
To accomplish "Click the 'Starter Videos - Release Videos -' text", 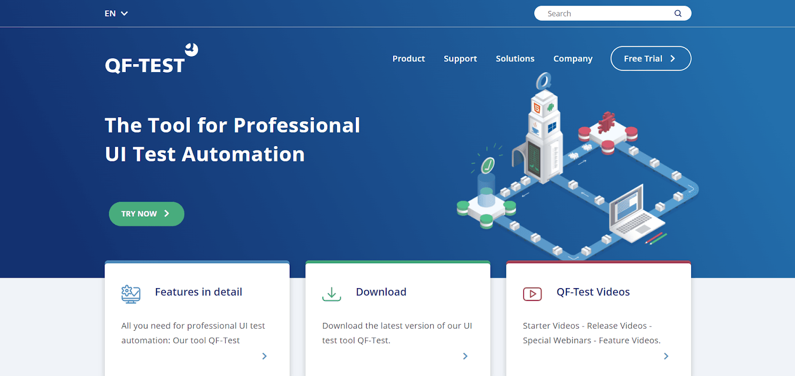I will point(587,326).
